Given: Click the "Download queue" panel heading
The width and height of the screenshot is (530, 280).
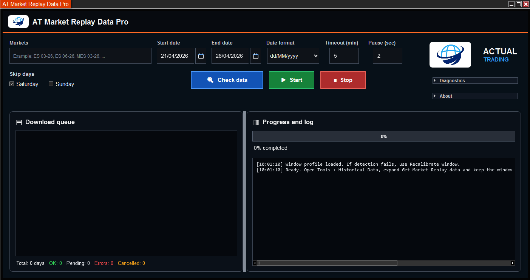Looking at the screenshot, I should click(50, 122).
